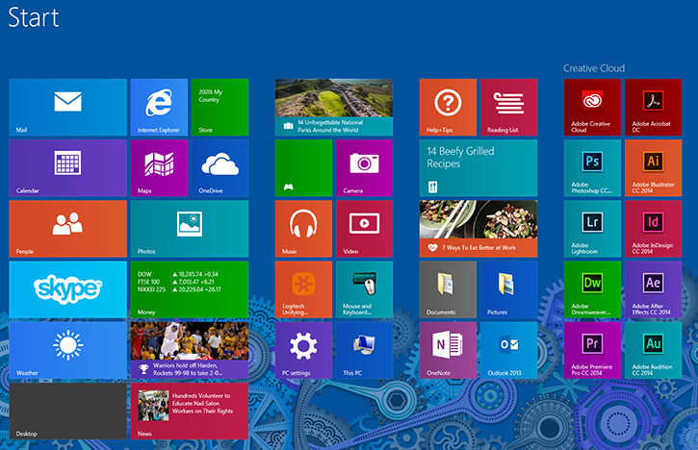Launch Adobe Dreamweaver tile

tap(592, 289)
